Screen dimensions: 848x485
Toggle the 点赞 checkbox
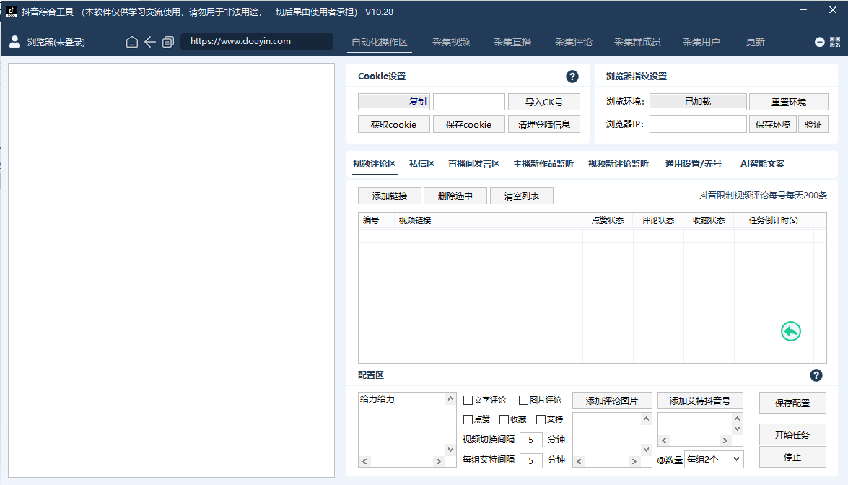coord(468,419)
